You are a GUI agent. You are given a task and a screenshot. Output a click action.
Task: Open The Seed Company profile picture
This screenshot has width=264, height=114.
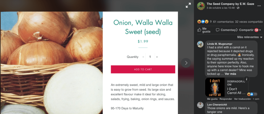click(201, 6)
